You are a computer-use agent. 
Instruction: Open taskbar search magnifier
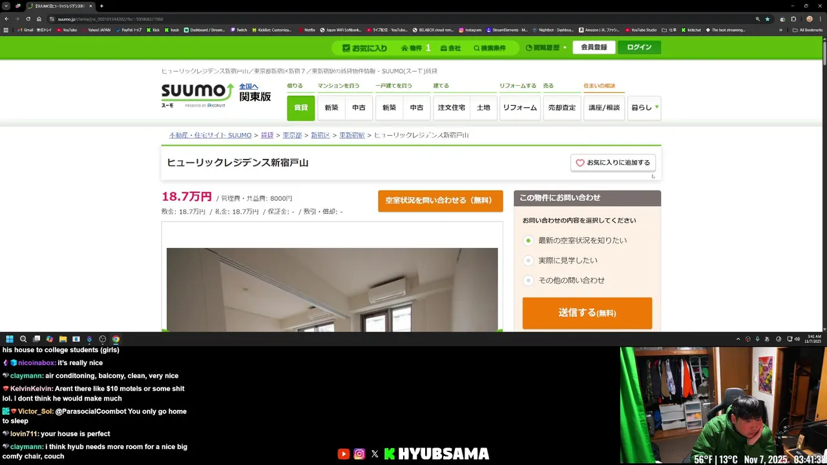pyautogui.click(x=23, y=339)
